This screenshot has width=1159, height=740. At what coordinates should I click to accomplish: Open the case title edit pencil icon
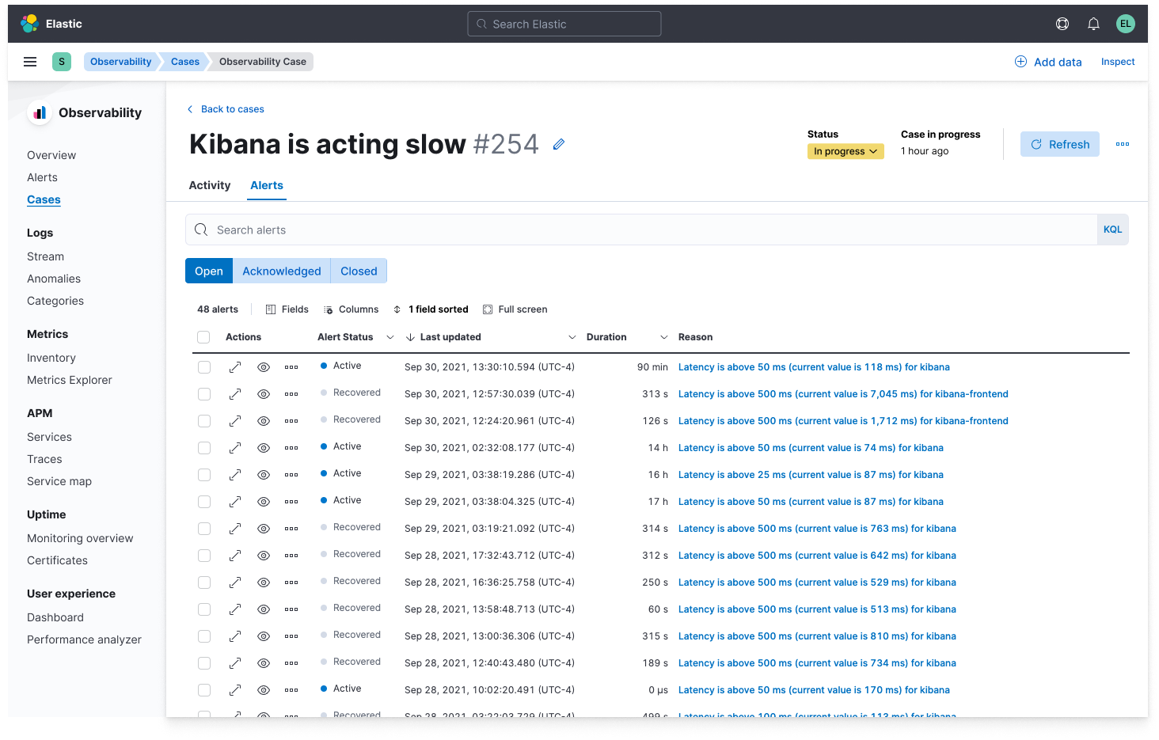[x=558, y=144]
